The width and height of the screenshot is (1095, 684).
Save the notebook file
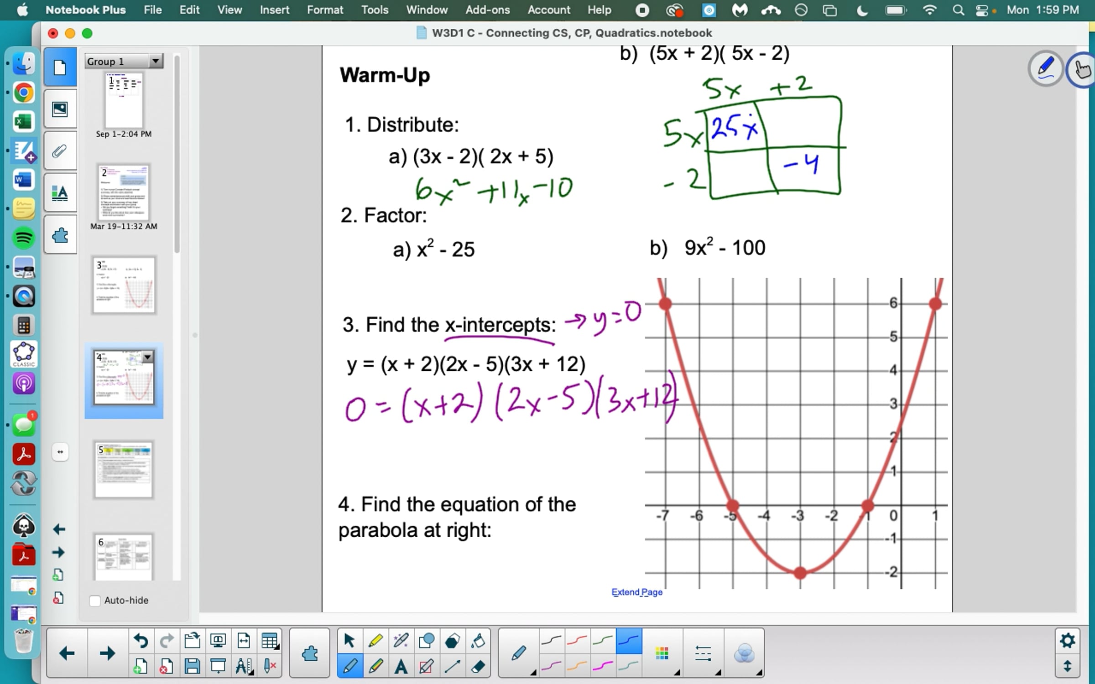192,666
